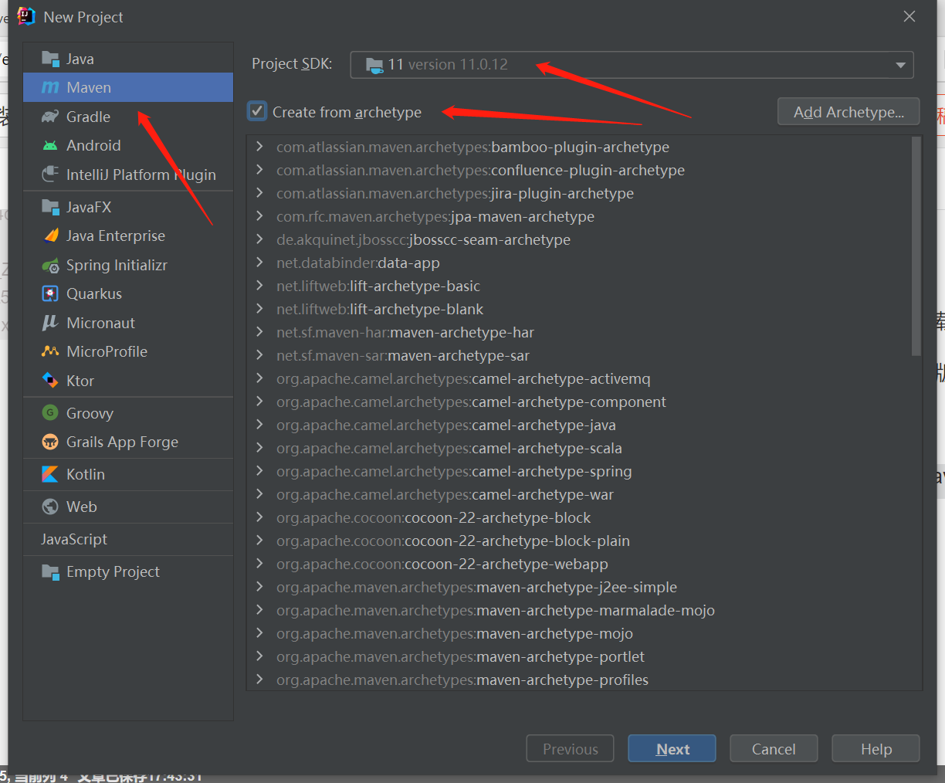Select the Spring Initializr icon
The height and width of the screenshot is (783, 945).
click(x=50, y=265)
